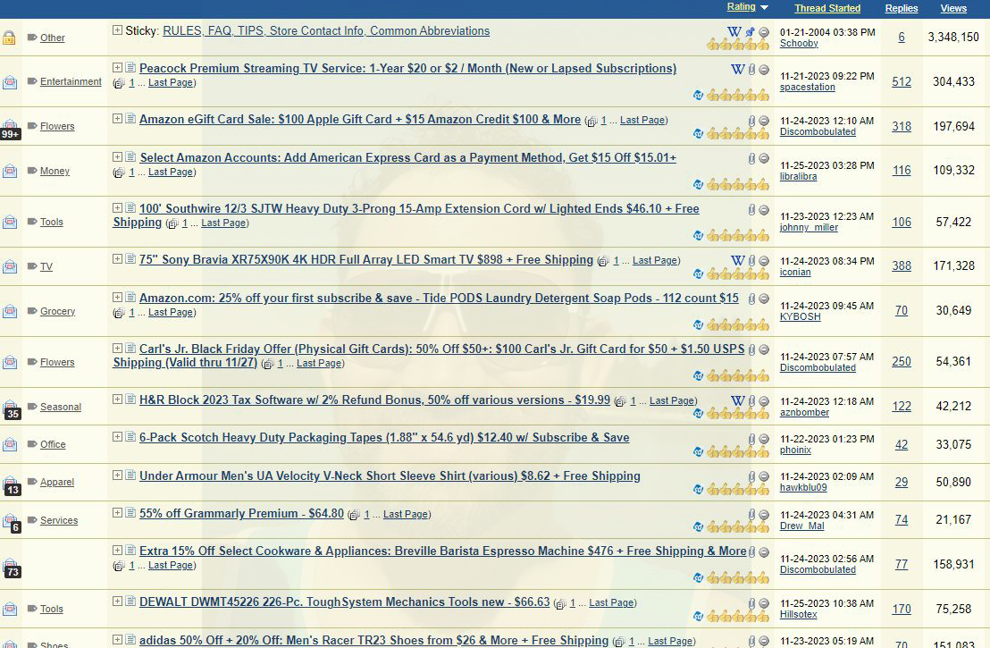
Task: Expand the Amazon eGift Card Sale thread preview
Action: (117, 118)
